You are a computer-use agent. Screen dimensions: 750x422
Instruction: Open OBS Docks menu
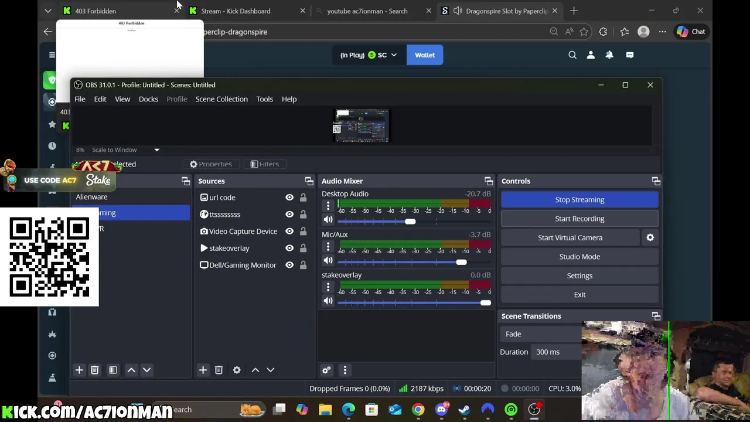point(148,99)
